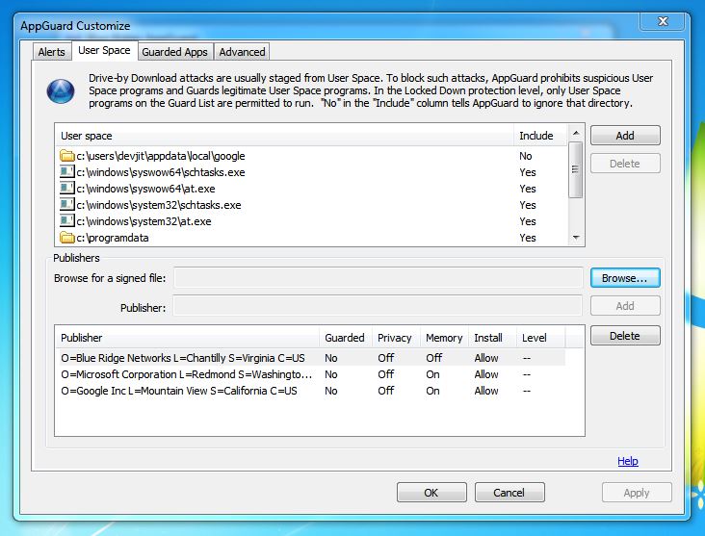Click the Guarded column header

346,338
